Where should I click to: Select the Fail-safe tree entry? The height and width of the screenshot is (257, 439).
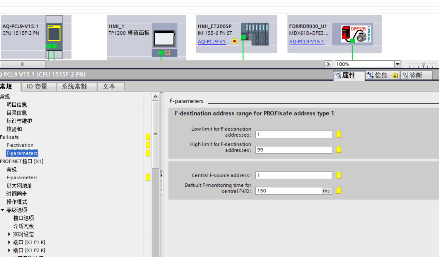click(9, 137)
